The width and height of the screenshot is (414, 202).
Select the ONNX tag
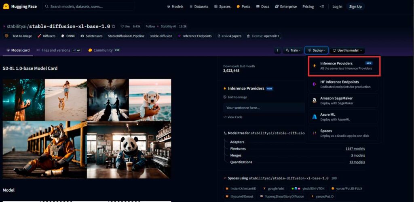click(x=68, y=36)
